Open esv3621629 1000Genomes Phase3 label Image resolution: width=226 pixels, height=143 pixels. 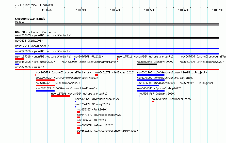66,88
